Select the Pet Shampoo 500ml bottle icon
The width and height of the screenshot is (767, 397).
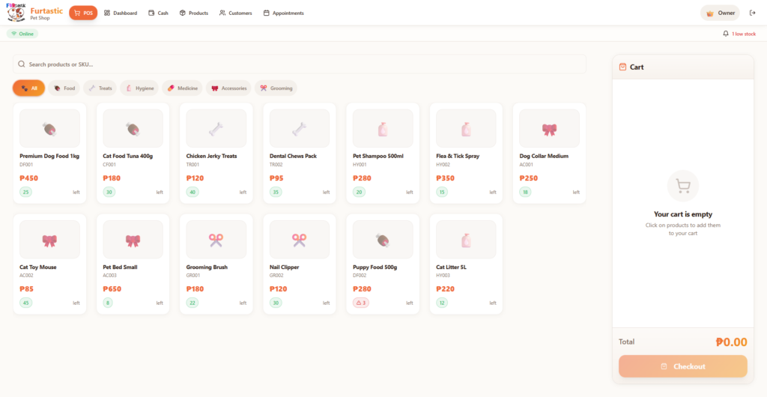point(383,129)
